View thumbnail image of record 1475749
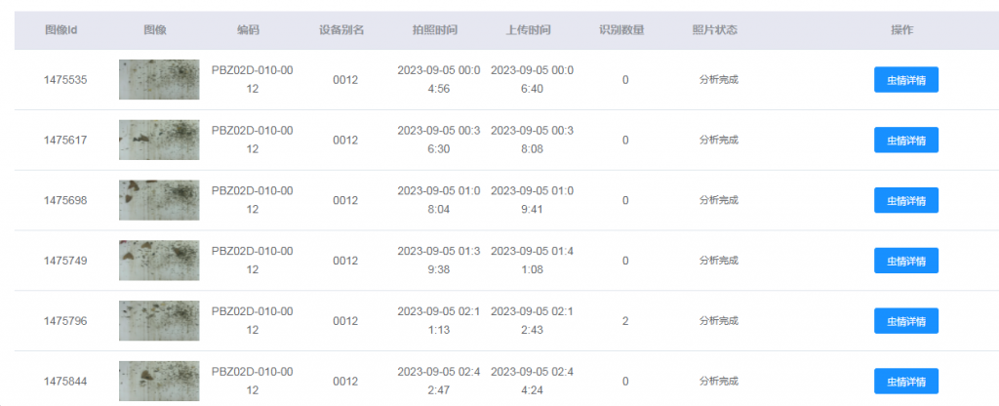 click(x=159, y=261)
